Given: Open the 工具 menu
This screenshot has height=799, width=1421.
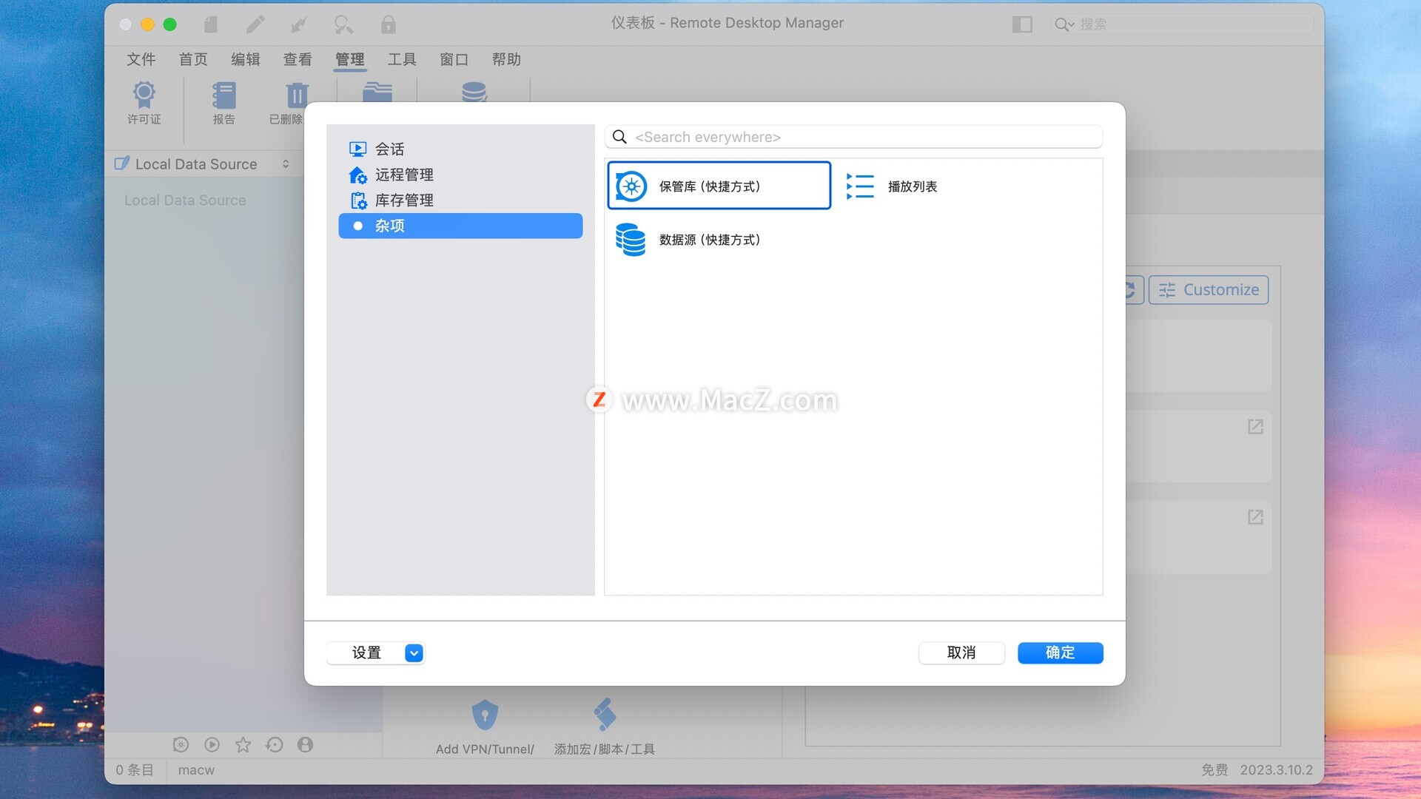Looking at the screenshot, I should coord(402,59).
